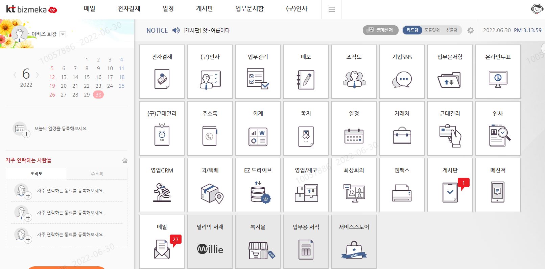Viewport: 545px width, 269px height.
Task: Click the NOTICE speaker icon
Action: 176,30
